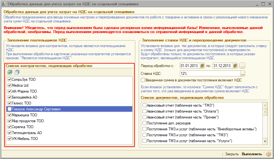Toggle the Говоров Александр Сергеевич checkbox
Screen dimensions: 274x159
(9, 109)
